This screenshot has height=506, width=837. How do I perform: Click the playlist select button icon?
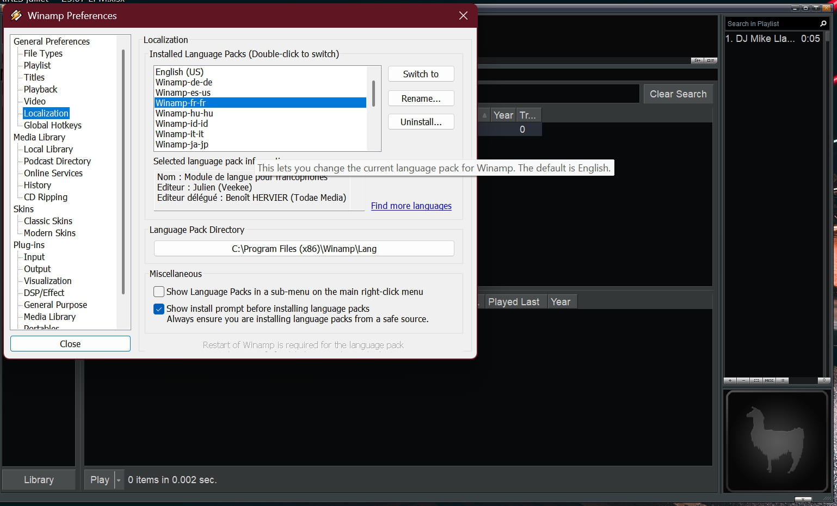coord(756,380)
